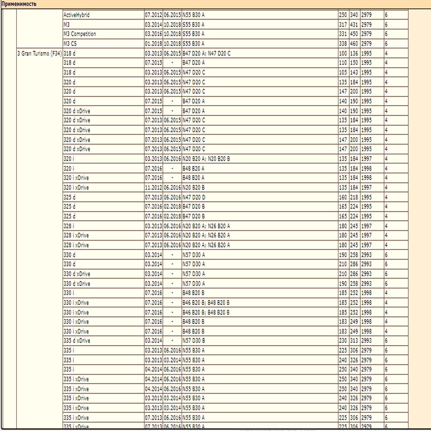
Task: Click the 431 horsepower value cell
Action: coord(354,25)
